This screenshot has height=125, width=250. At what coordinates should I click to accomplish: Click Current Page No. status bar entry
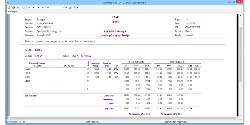pos(16,122)
